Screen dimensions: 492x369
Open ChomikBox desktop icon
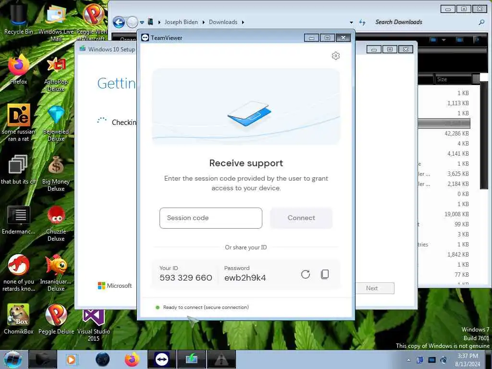18,319
